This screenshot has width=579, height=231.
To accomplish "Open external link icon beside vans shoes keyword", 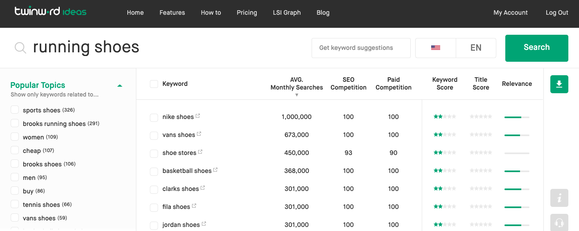I will click(199, 134).
